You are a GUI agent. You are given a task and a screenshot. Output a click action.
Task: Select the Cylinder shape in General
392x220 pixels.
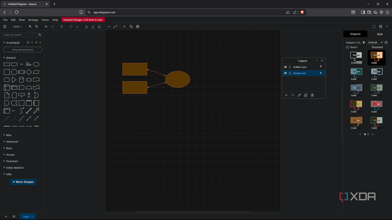[21, 80]
